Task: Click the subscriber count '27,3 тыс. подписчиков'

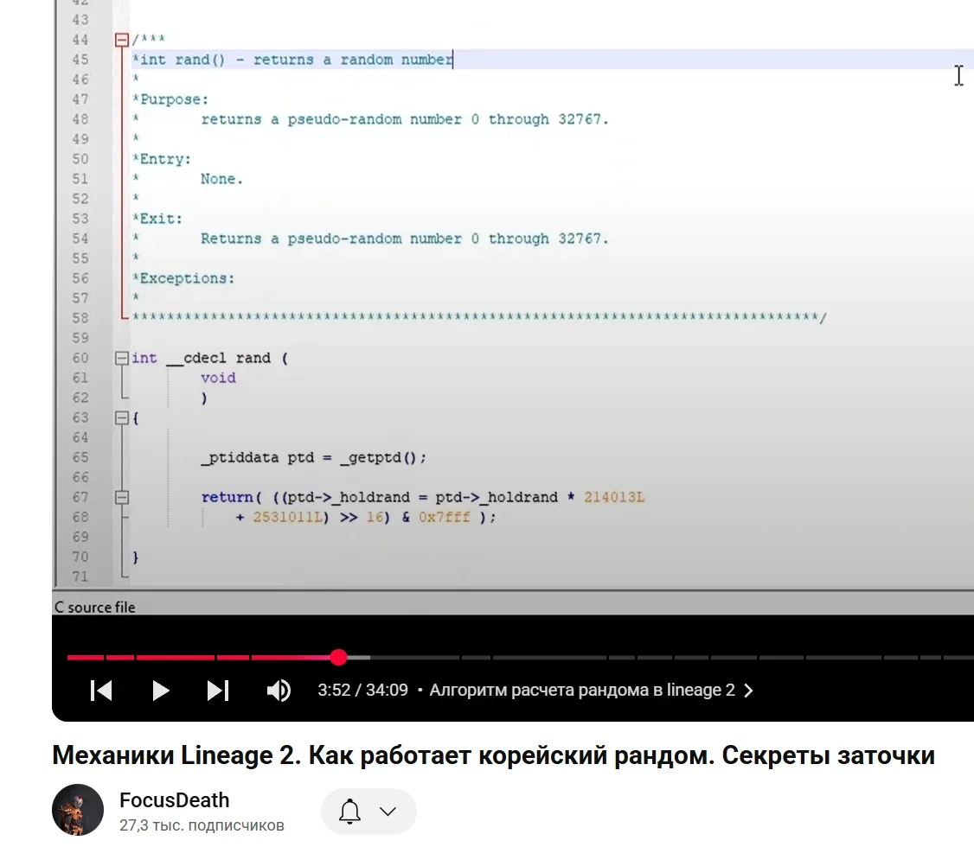Action: pyautogui.click(x=202, y=825)
